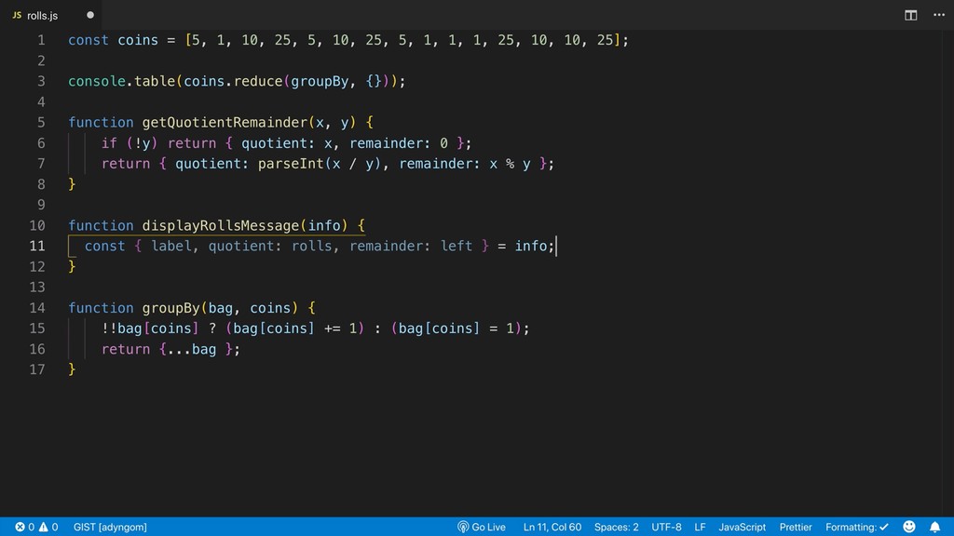Image resolution: width=954 pixels, height=536 pixels.
Task: Click 'getQuotientRemainder' function name
Action: [x=225, y=122]
